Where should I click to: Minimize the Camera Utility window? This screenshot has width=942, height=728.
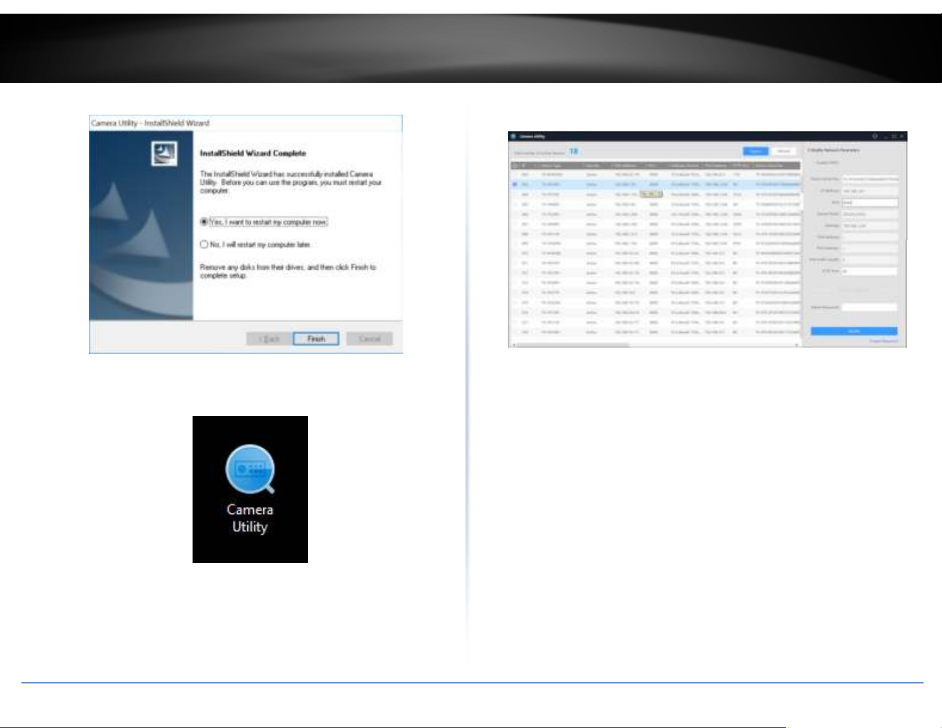click(x=884, y=136)
